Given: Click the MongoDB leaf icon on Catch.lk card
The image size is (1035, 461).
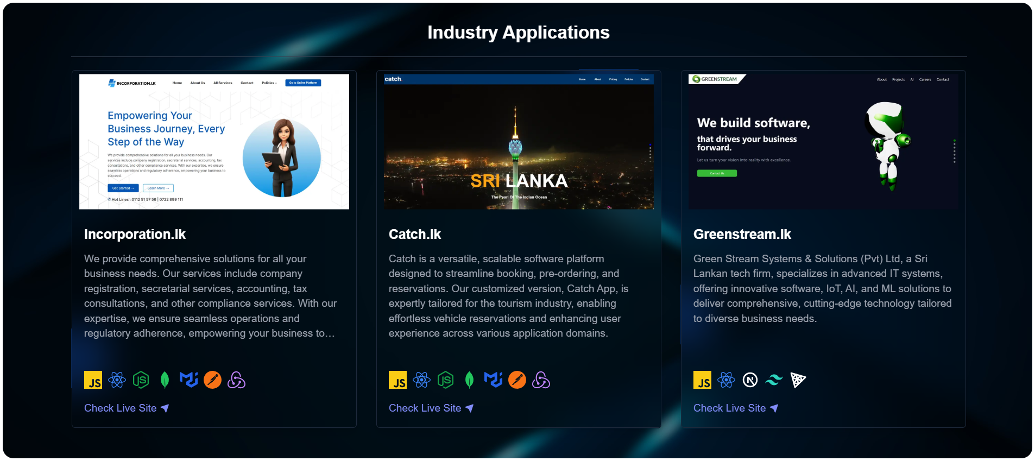Looking at the screenshot, I should pyautogui.click(x=469, y=380).
